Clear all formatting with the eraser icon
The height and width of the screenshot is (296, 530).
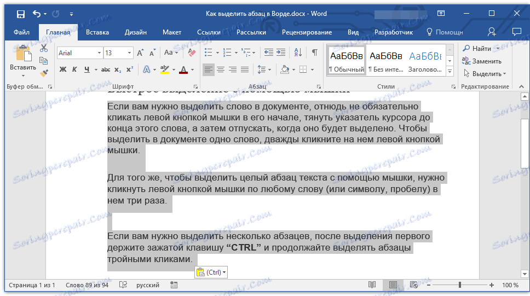click(192, 53)
